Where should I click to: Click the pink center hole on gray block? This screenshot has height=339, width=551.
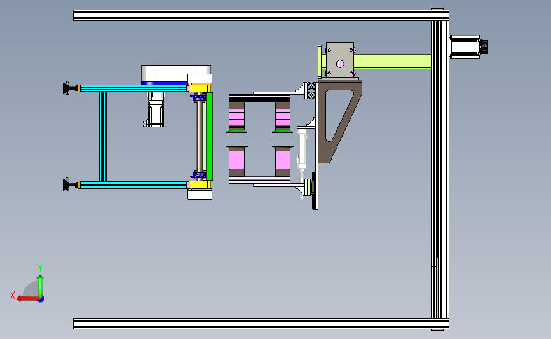click(x=340, y=64)
